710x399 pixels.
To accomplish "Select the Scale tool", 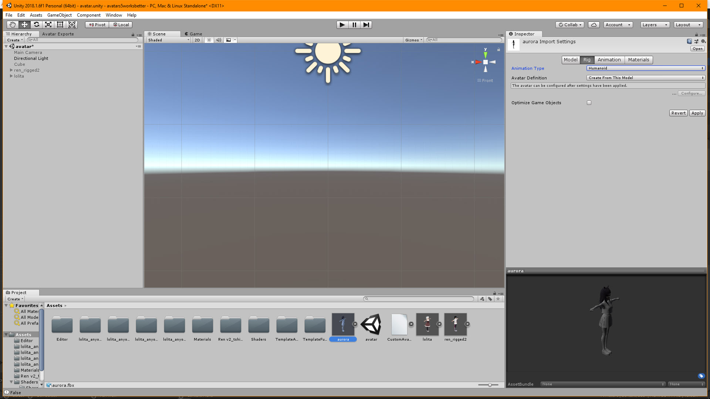I will tap(48, 25).
